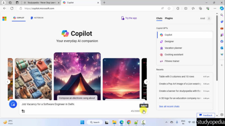Screen dimensions: 225x126
Task: Open Google Chrome from taskbar
Action: click(x=129, y=122)
